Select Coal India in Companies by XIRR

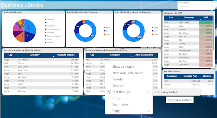pos(183,65)
